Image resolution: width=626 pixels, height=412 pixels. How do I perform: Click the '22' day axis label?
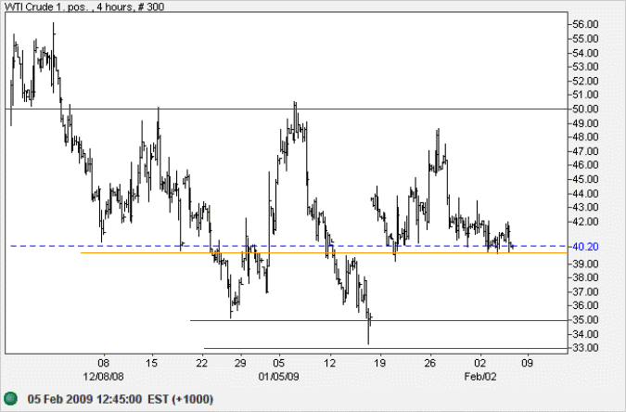[202, 363]
